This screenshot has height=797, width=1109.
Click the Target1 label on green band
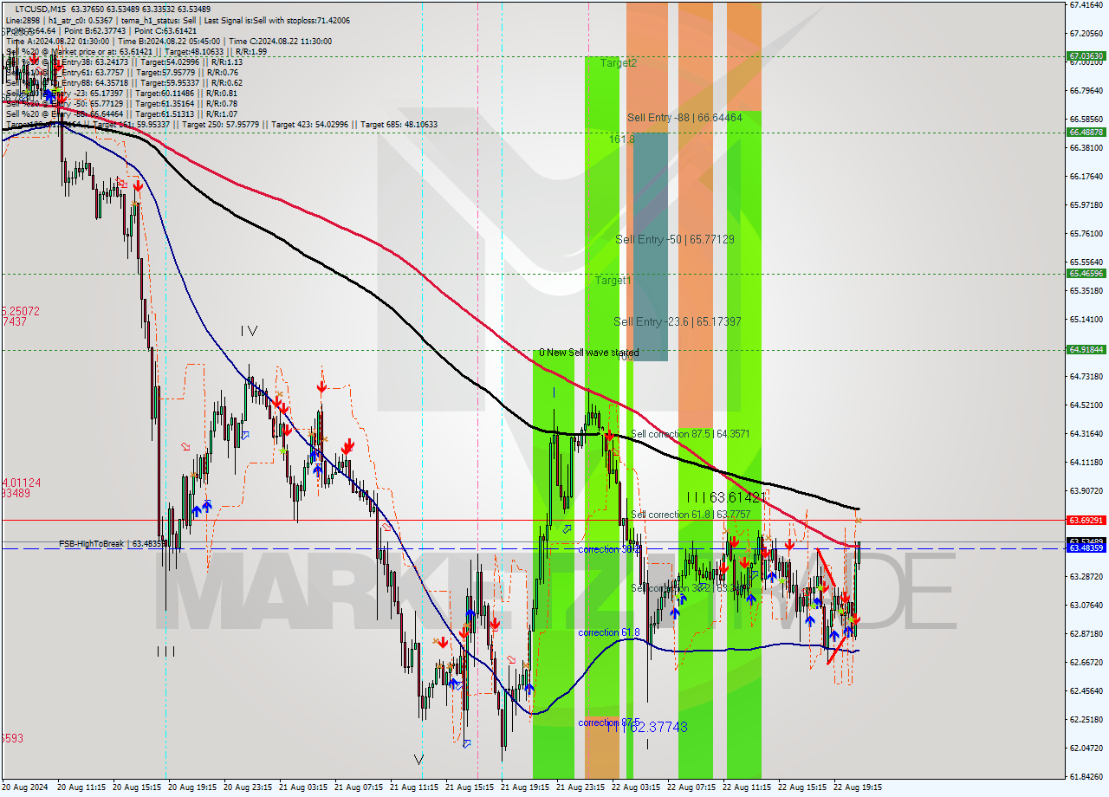(x=613, y=281)
